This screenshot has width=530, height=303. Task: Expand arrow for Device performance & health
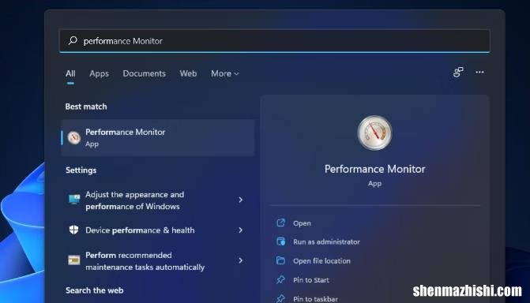tap(240, 230)
